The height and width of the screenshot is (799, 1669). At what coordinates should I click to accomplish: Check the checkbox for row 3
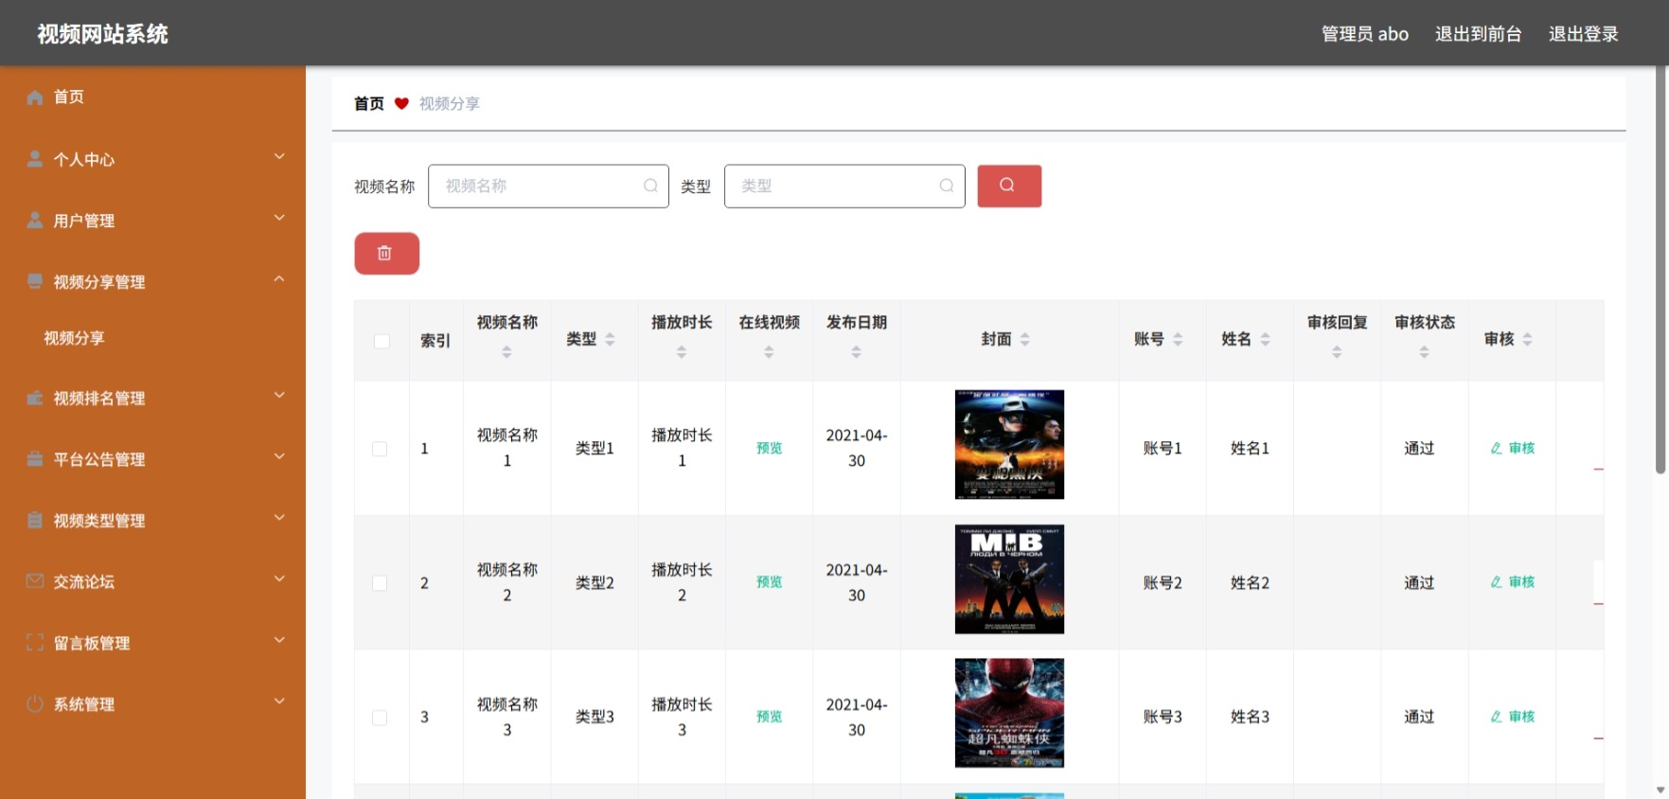pos(380,718)
